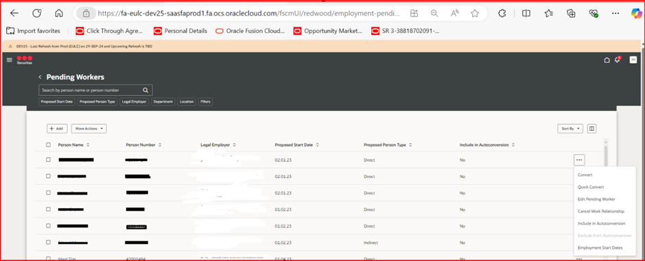Click the Add button
This screenshot has height=261, width=645.
(57, 129)
